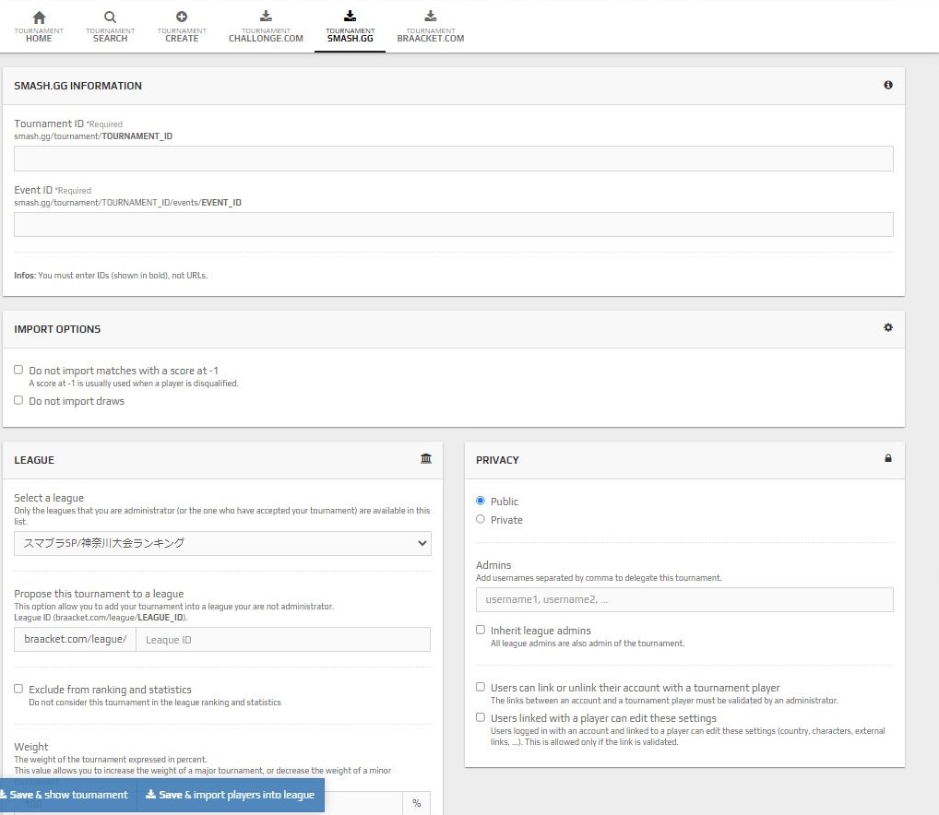Click the LEAGUE panel heading

(34, 460)
